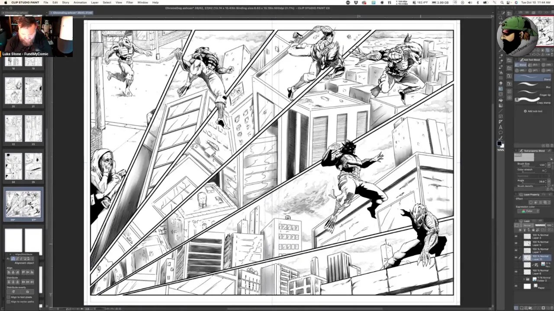This screenshot has height=311, width=554.
Task: Select the Frame border tool
Action: (501, 116)
